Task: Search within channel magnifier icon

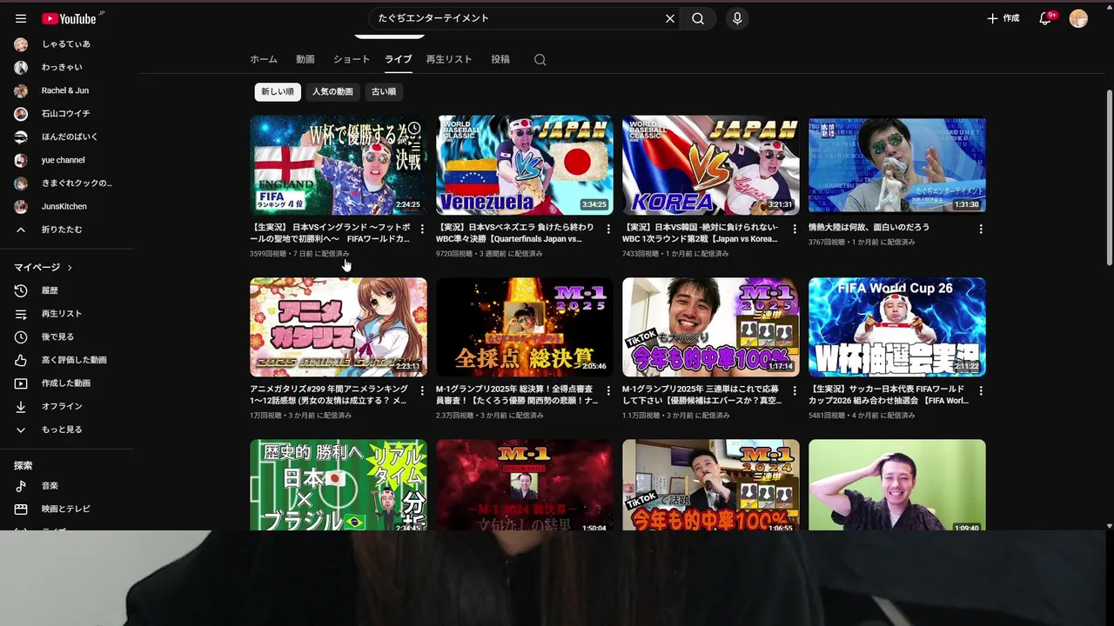Action: [x=540, y=60]
